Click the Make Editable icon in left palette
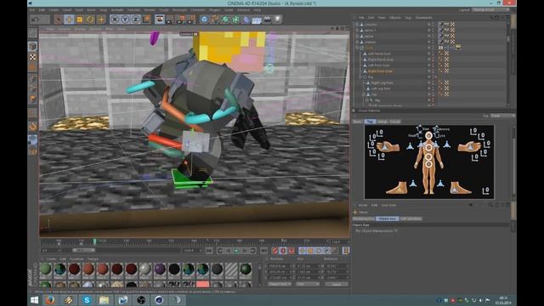 tap(32, 33)
